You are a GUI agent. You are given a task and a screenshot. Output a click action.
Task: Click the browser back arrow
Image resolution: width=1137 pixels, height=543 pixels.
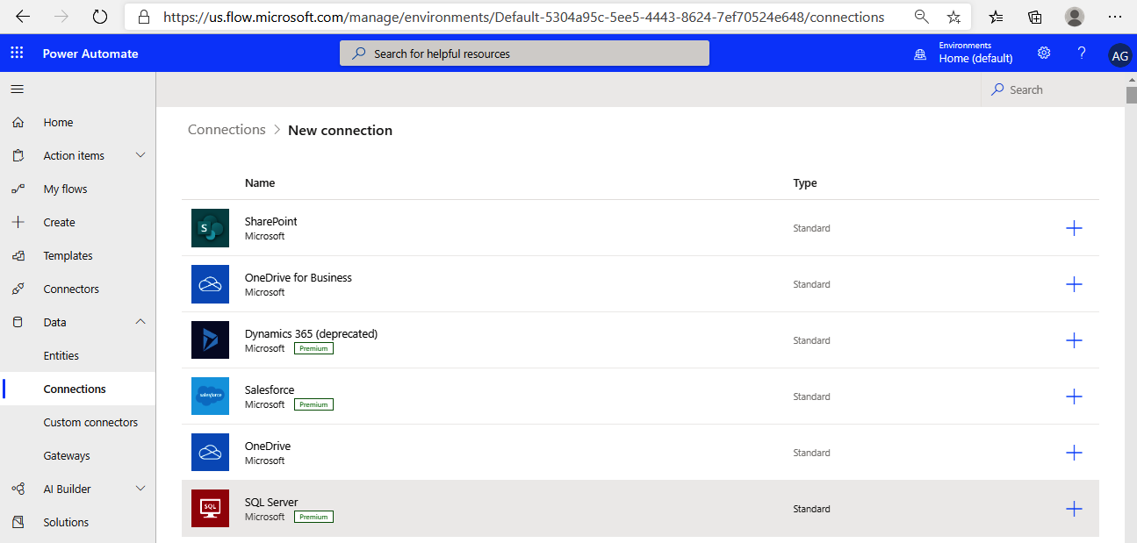coord(23,17)
